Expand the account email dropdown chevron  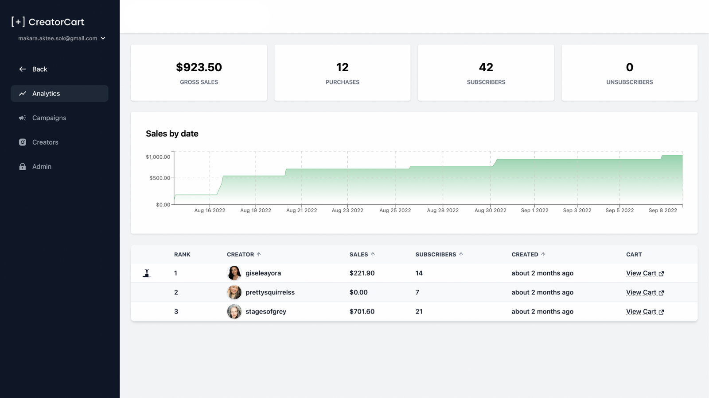pyautogui.click(x=103, y=38)
